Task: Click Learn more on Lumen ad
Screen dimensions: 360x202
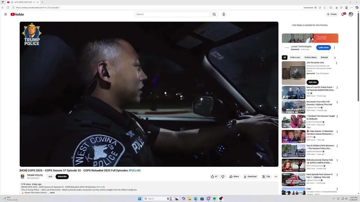Action: coord(323,48)
